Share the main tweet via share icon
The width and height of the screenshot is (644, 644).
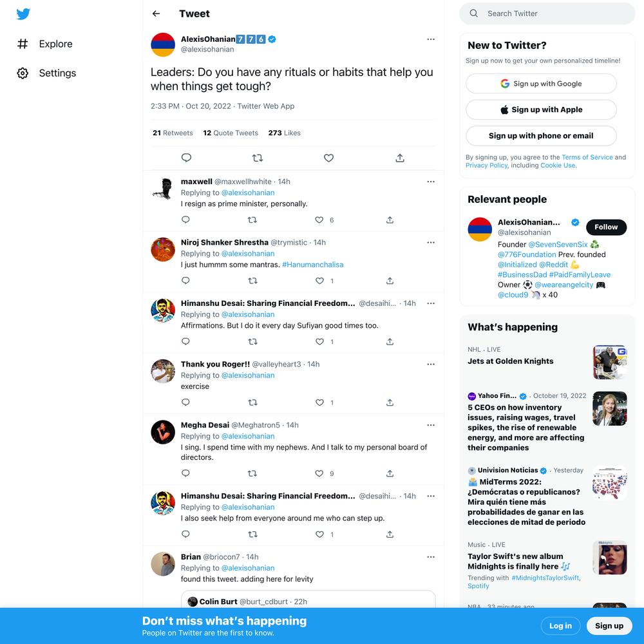pyautogui.click(x=400, y=158)
